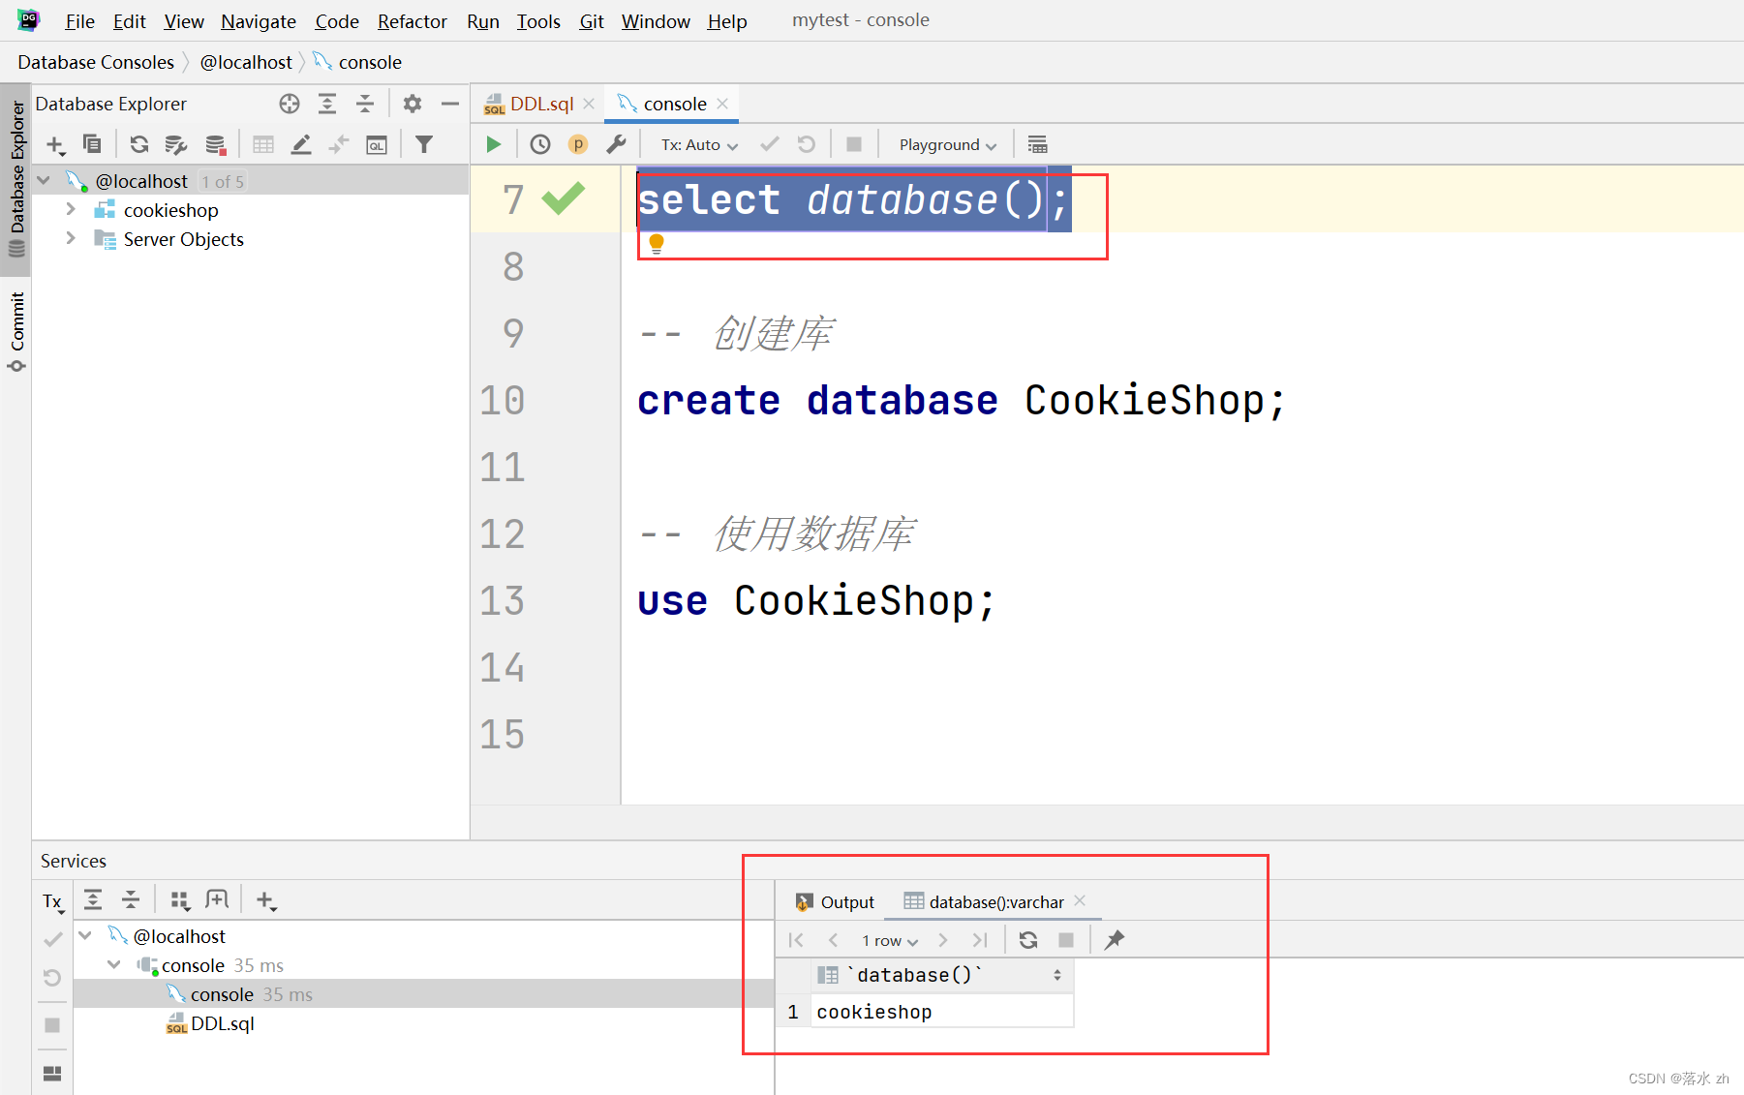Click the New (plus) icon in Database Explorer
The width and height of the screenshot is (1744, 1095).
pyautogui.click(x=55, y=145)
